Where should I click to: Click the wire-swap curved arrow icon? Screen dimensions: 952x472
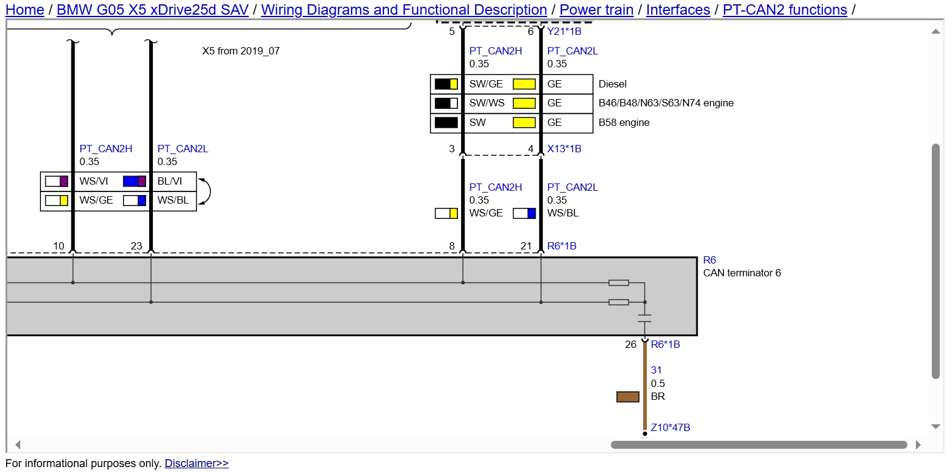pyautogui.click(x=205, y=191)
